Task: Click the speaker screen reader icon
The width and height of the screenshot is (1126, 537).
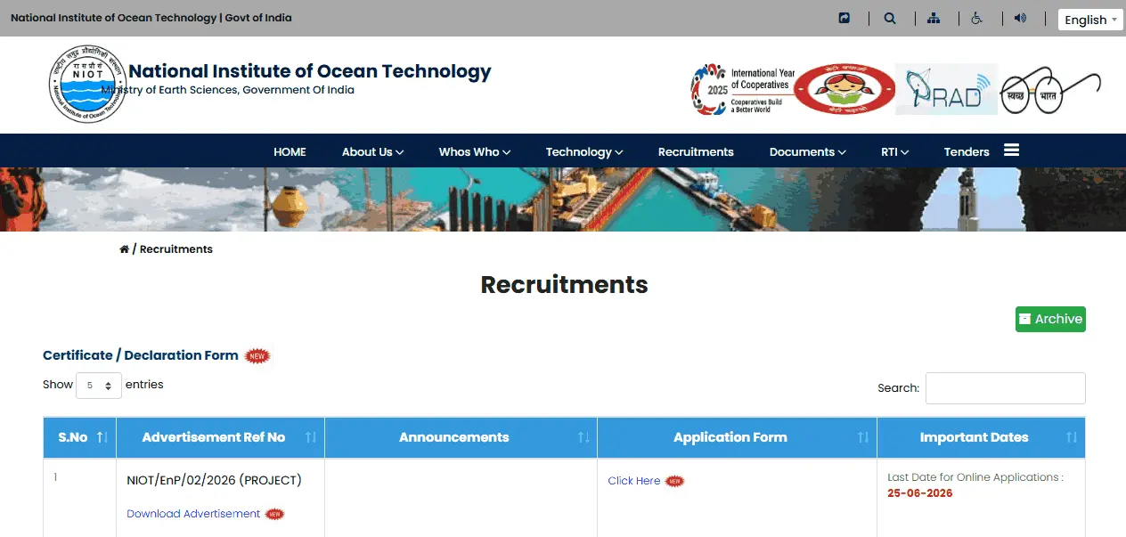Action: (1020, 18)
